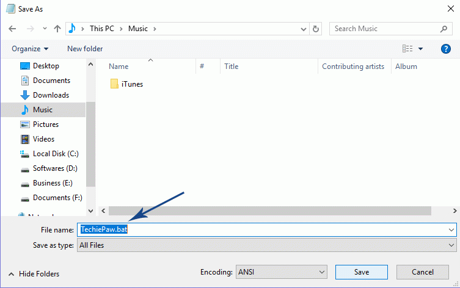Click the forward navigation arrow
460x288 pixels.
coord(30,29)
